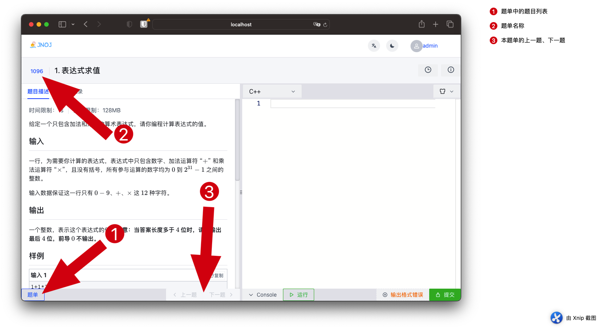This screenshot has height=329, width=604.
Task: Go to previous problem 上一题
Action: (x=185, y=295)
